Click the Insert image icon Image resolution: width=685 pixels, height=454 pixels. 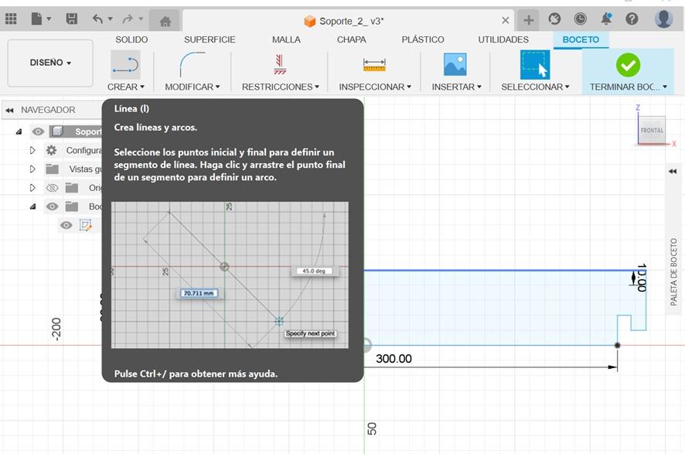pos(455,65)
